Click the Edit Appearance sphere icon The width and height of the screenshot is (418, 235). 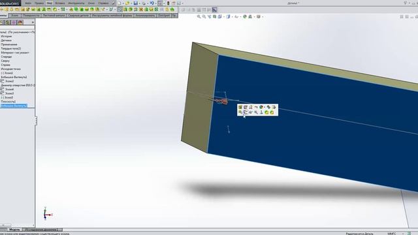point(245,16)
